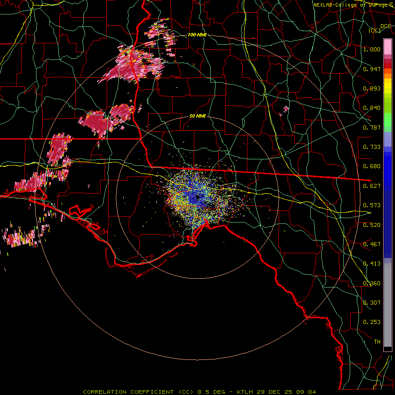
Task: Select the 0.893 scale label
Action: [372, 88]
